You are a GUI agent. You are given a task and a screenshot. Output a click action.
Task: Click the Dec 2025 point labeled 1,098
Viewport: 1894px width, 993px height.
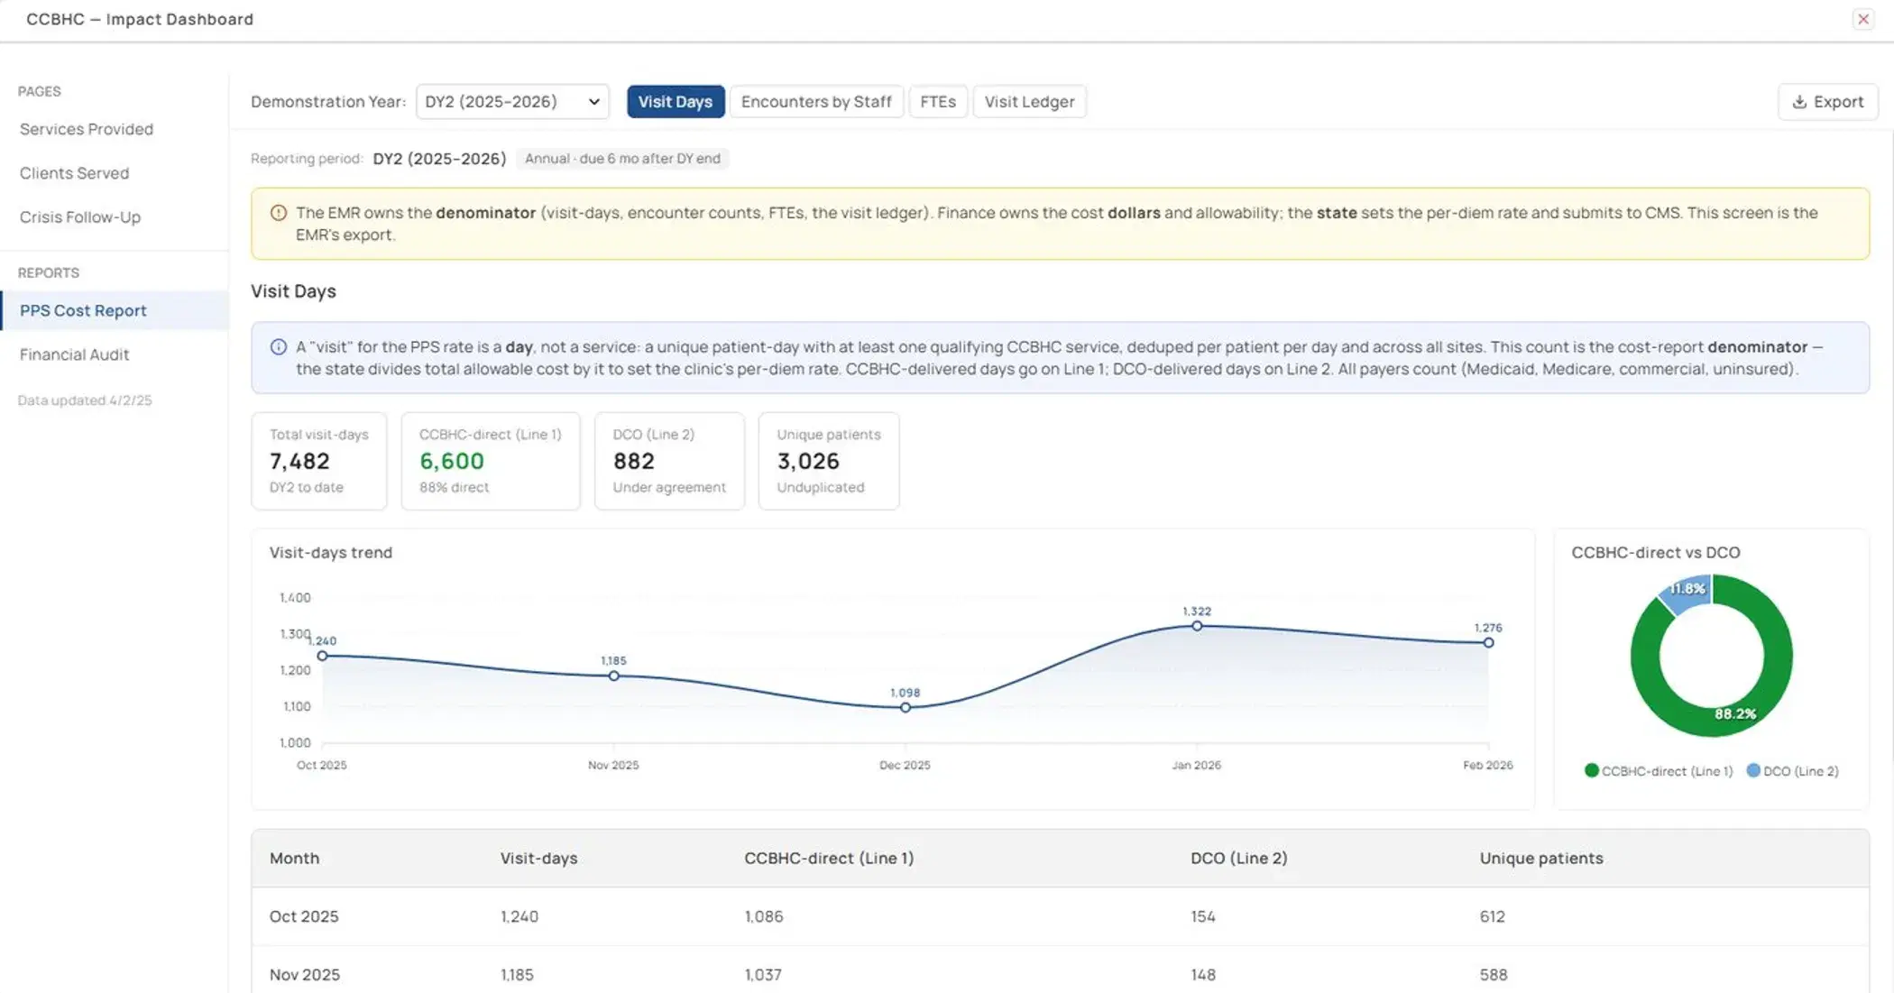point(905,707)
